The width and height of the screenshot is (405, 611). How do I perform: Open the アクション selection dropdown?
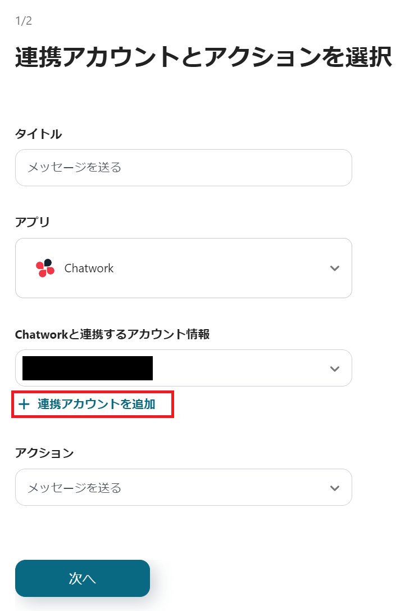tap(183, 487)
